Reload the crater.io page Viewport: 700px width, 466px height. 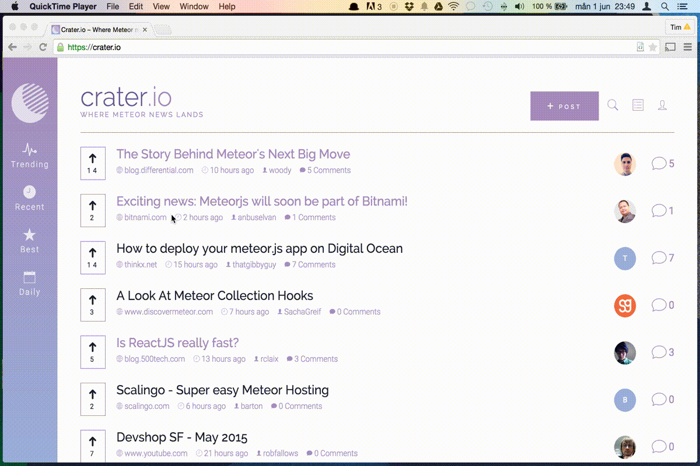[x=43, y=47]
